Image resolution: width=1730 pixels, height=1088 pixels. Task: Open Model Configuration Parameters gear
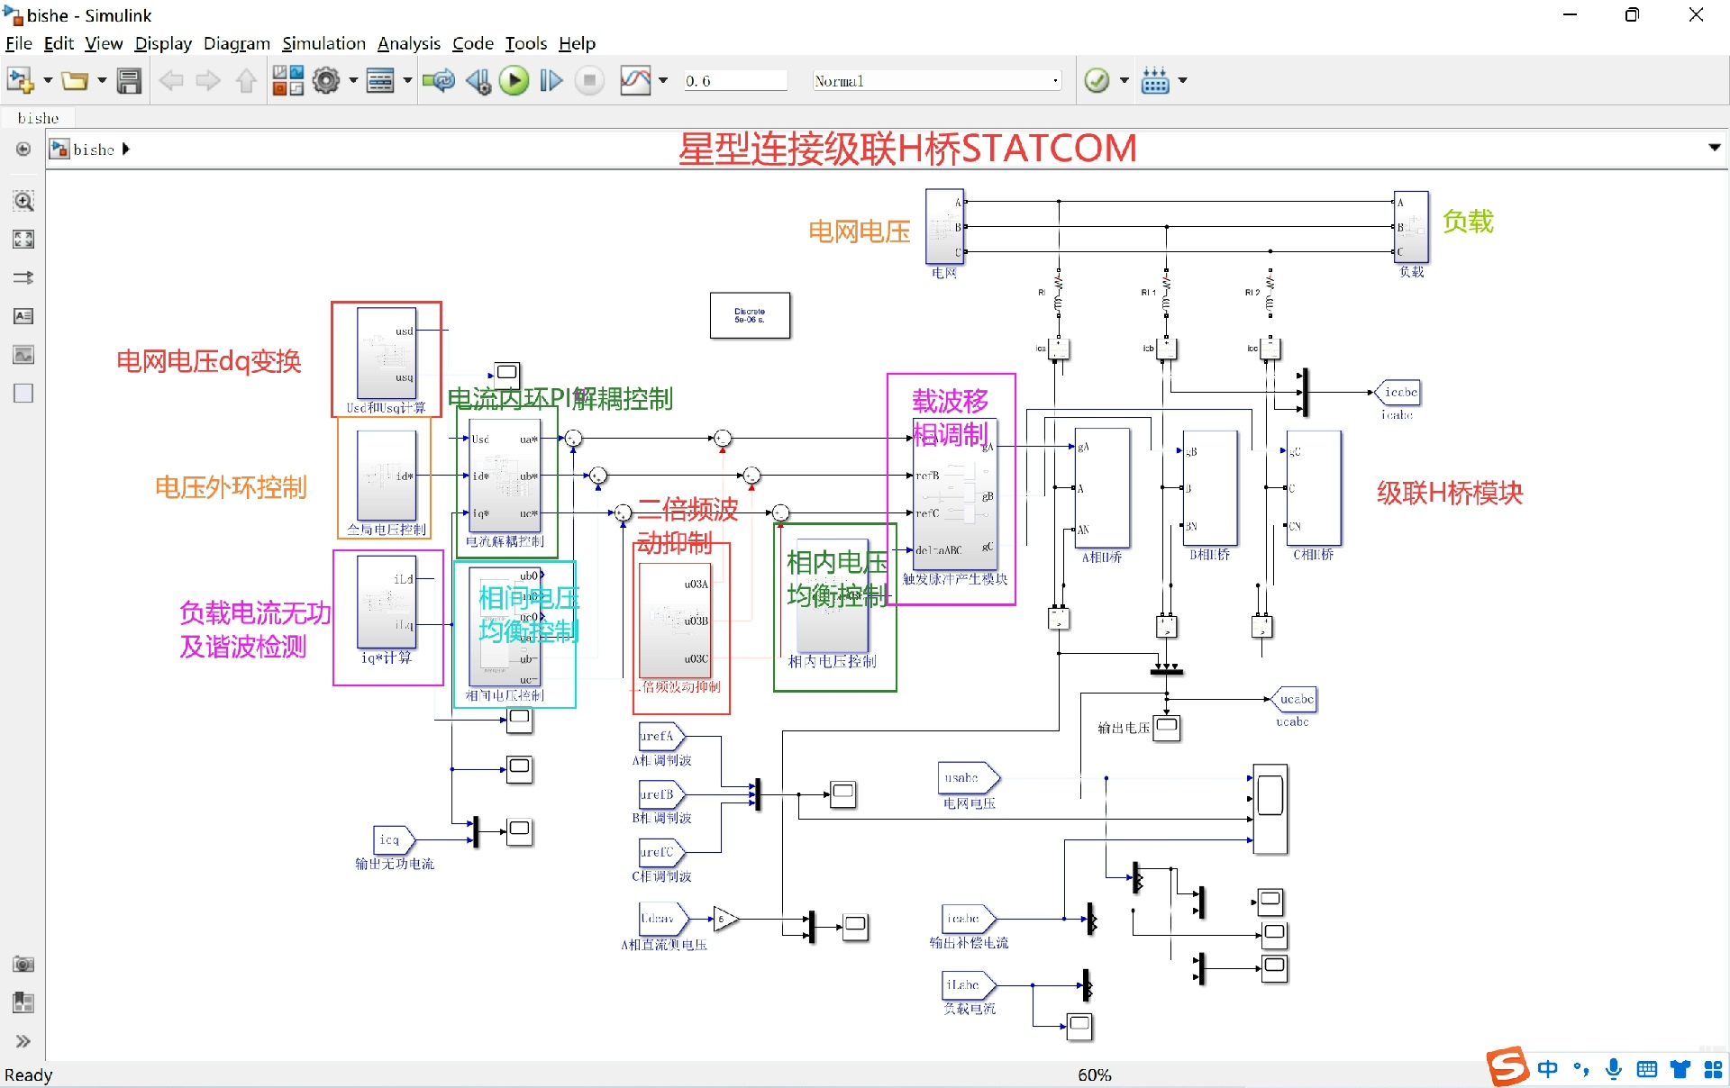(x=326, y=81)
